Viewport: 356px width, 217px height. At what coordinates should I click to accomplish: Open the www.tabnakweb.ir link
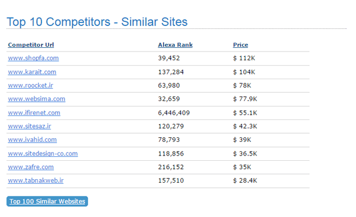[36, 180]
